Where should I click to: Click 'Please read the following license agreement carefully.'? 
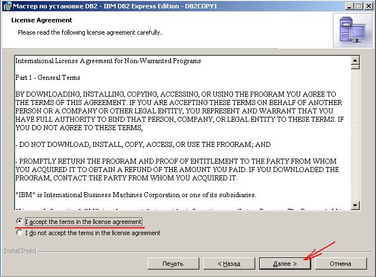click(90, 32)
